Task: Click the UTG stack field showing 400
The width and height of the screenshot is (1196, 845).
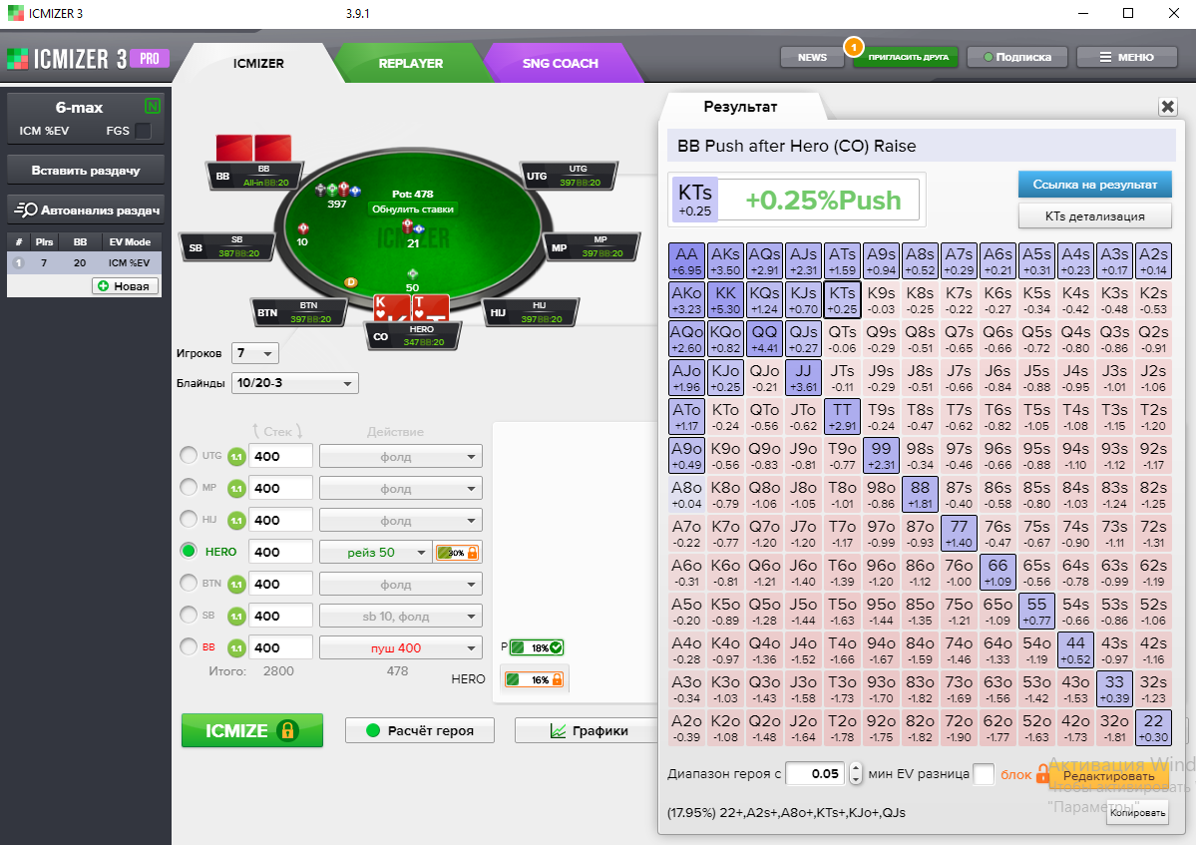Action: 280,457
